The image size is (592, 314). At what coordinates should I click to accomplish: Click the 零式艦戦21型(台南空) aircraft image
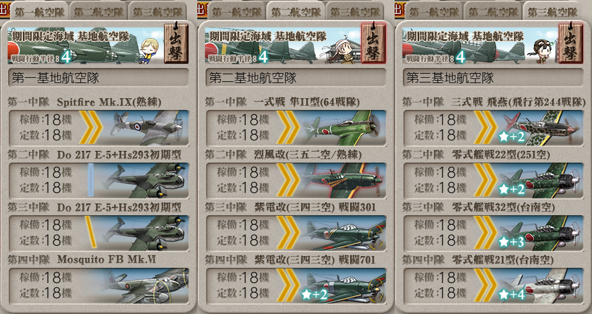[x=540, y=286]
